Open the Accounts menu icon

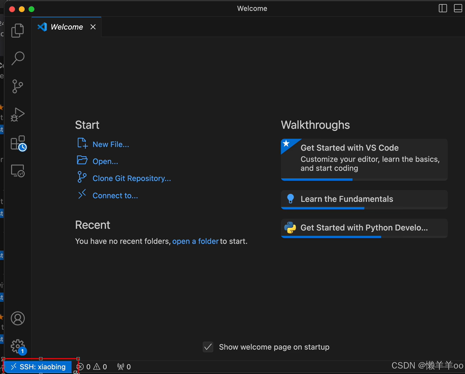click(18, 319)
